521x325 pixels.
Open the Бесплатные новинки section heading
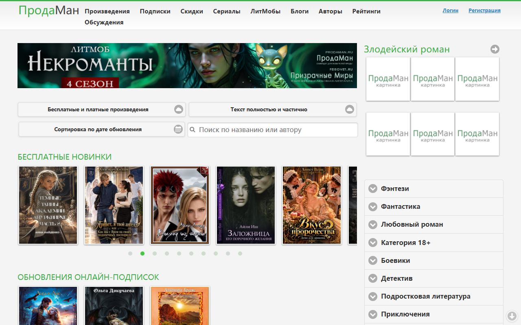tap(64, 157)
